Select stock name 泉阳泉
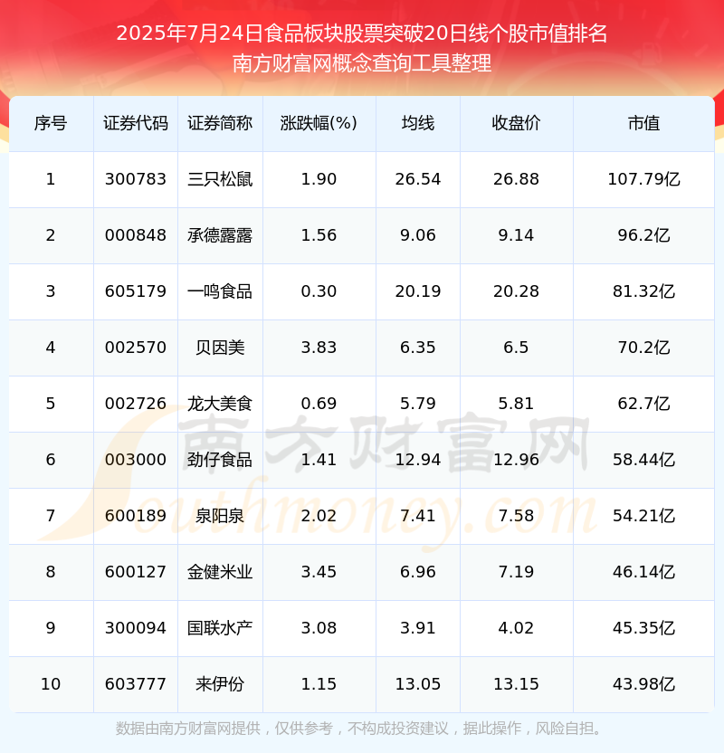Image resolution: width=724 pixels, height=753 pixels. [220, 516]
